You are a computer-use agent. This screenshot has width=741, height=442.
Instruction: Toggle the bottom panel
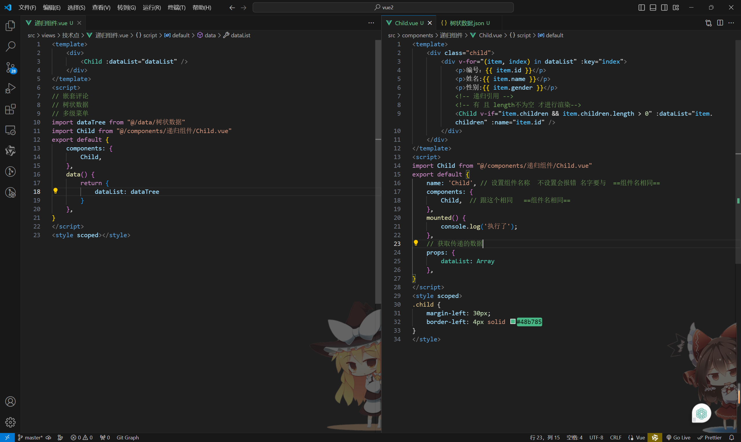coord(653,8)
